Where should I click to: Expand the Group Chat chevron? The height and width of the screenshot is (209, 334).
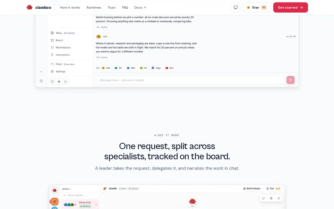point(96,205)
